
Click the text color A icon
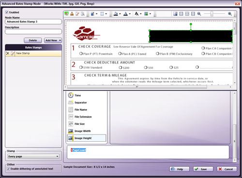tap(125, 14)
